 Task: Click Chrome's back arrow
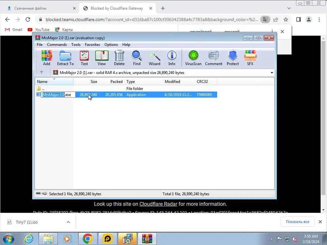coord(7,19)
